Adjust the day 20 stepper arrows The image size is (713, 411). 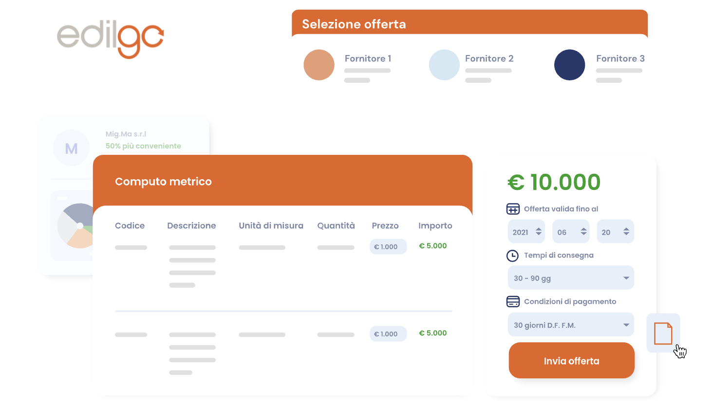(626, 232)
